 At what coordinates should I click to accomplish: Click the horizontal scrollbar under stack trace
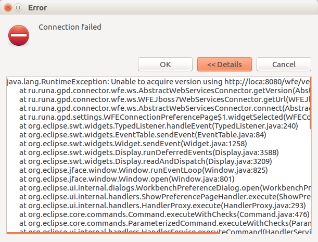click(104, 233)
